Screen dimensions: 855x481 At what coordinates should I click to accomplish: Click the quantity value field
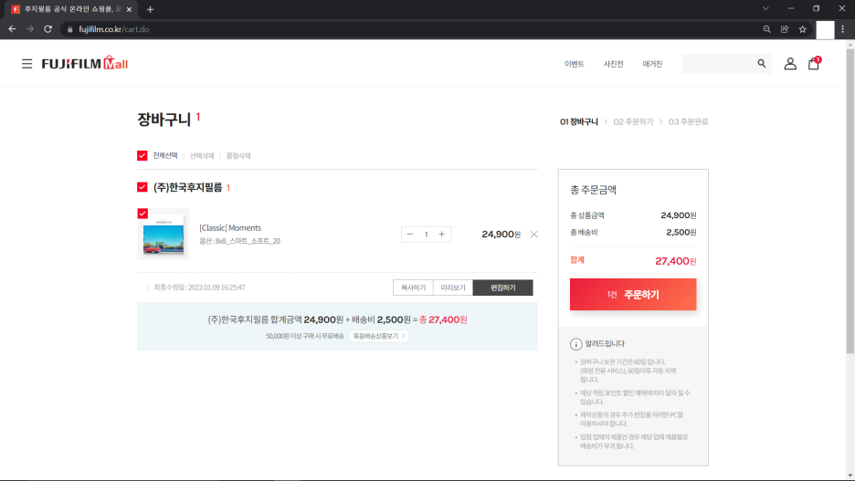426,235
